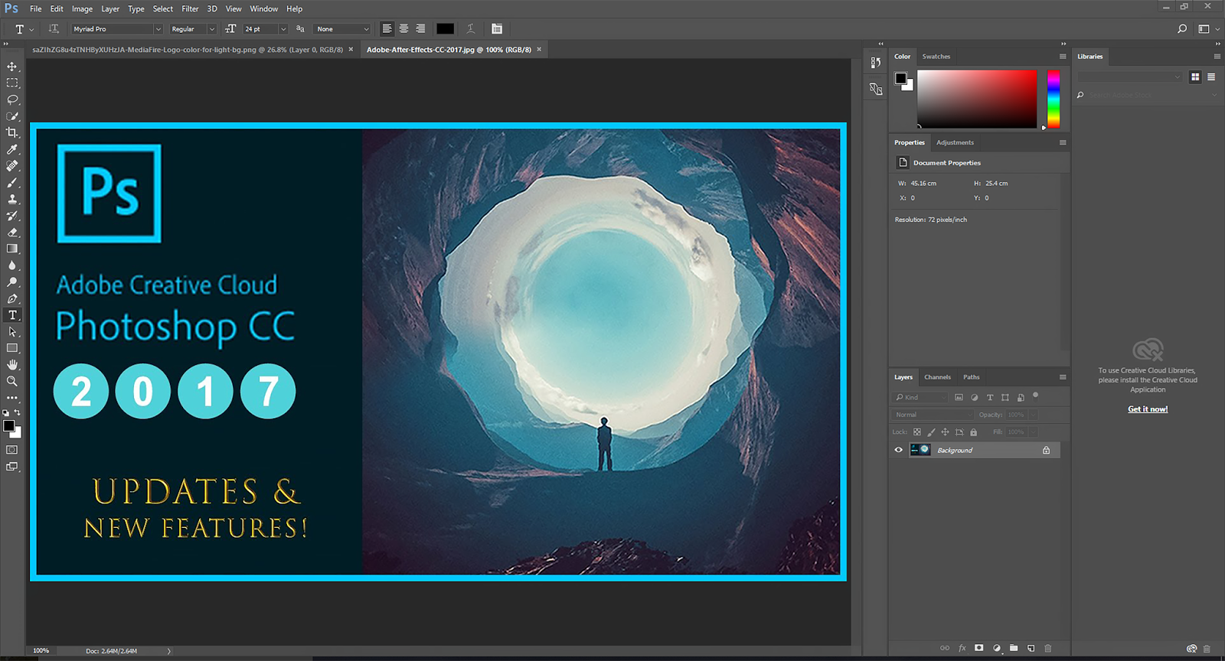Open the workspace switcher dropdown
Image resolution: width=1225 pixels, height=661 pixels.
(x=1208, y=29)
